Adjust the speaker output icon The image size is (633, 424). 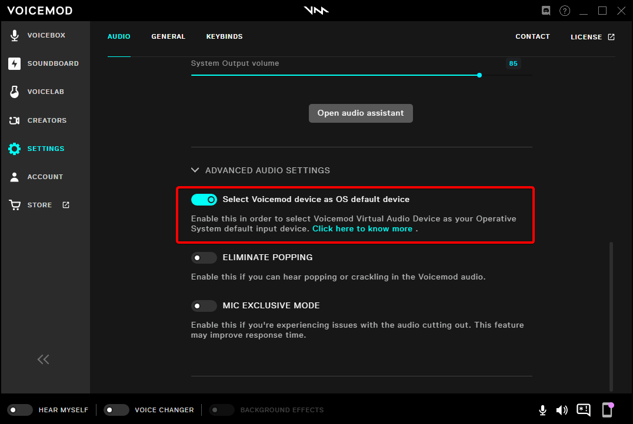coord(562,410)
